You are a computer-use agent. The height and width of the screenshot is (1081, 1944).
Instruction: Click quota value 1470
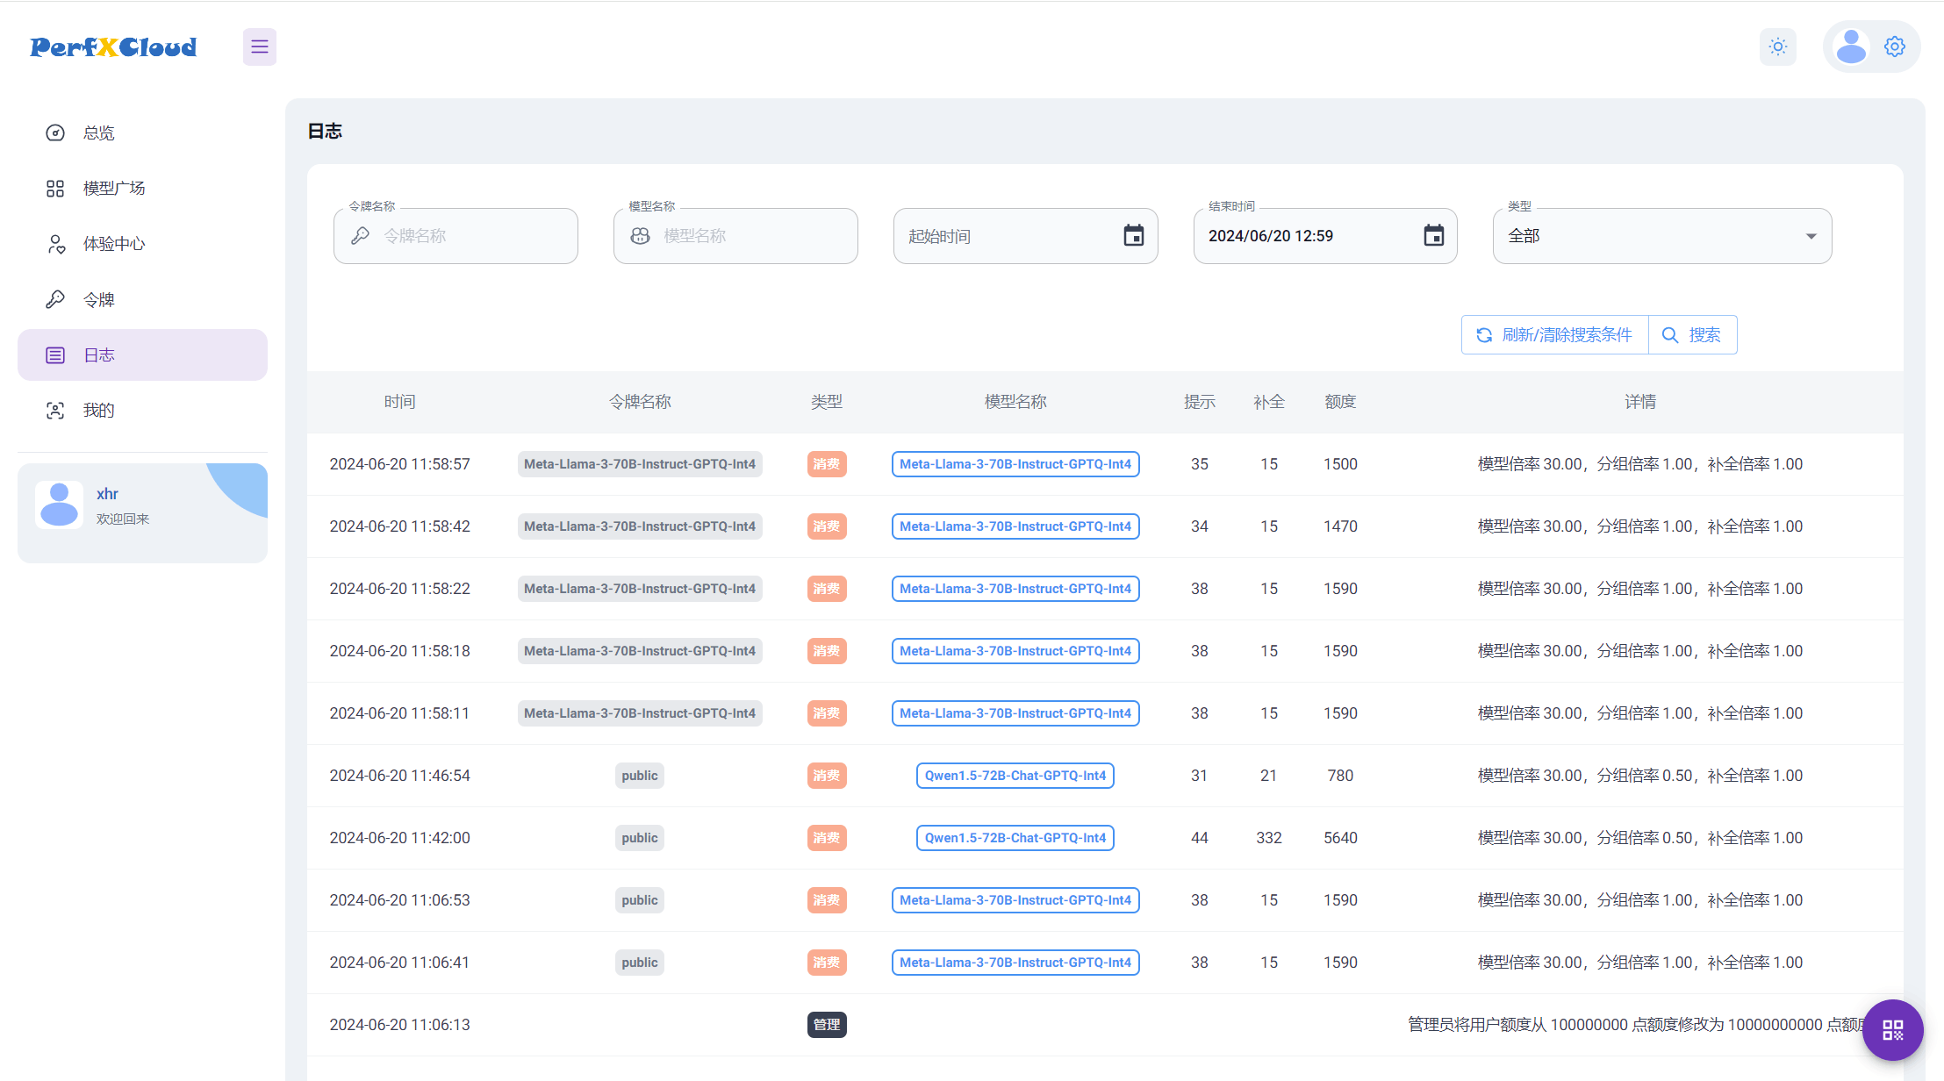1340,526
